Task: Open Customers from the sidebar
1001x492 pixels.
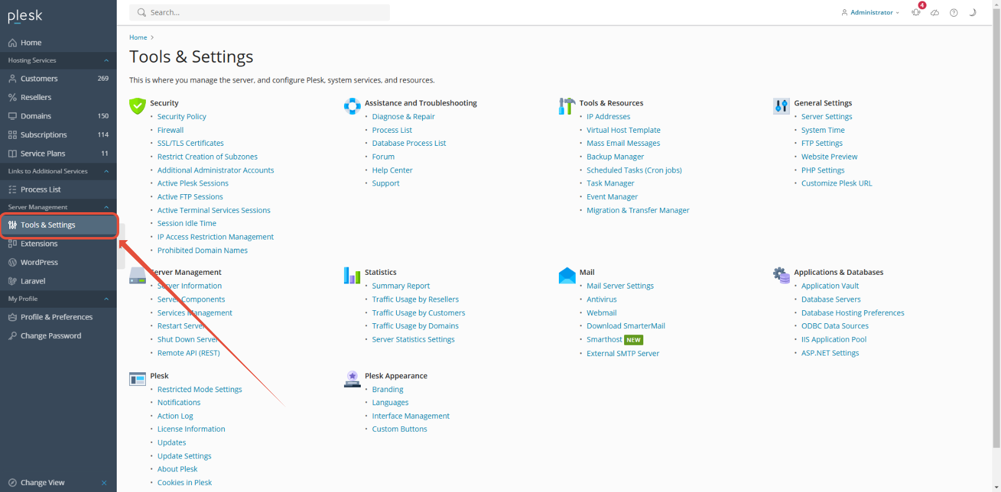Action: [x=58, y=79]
